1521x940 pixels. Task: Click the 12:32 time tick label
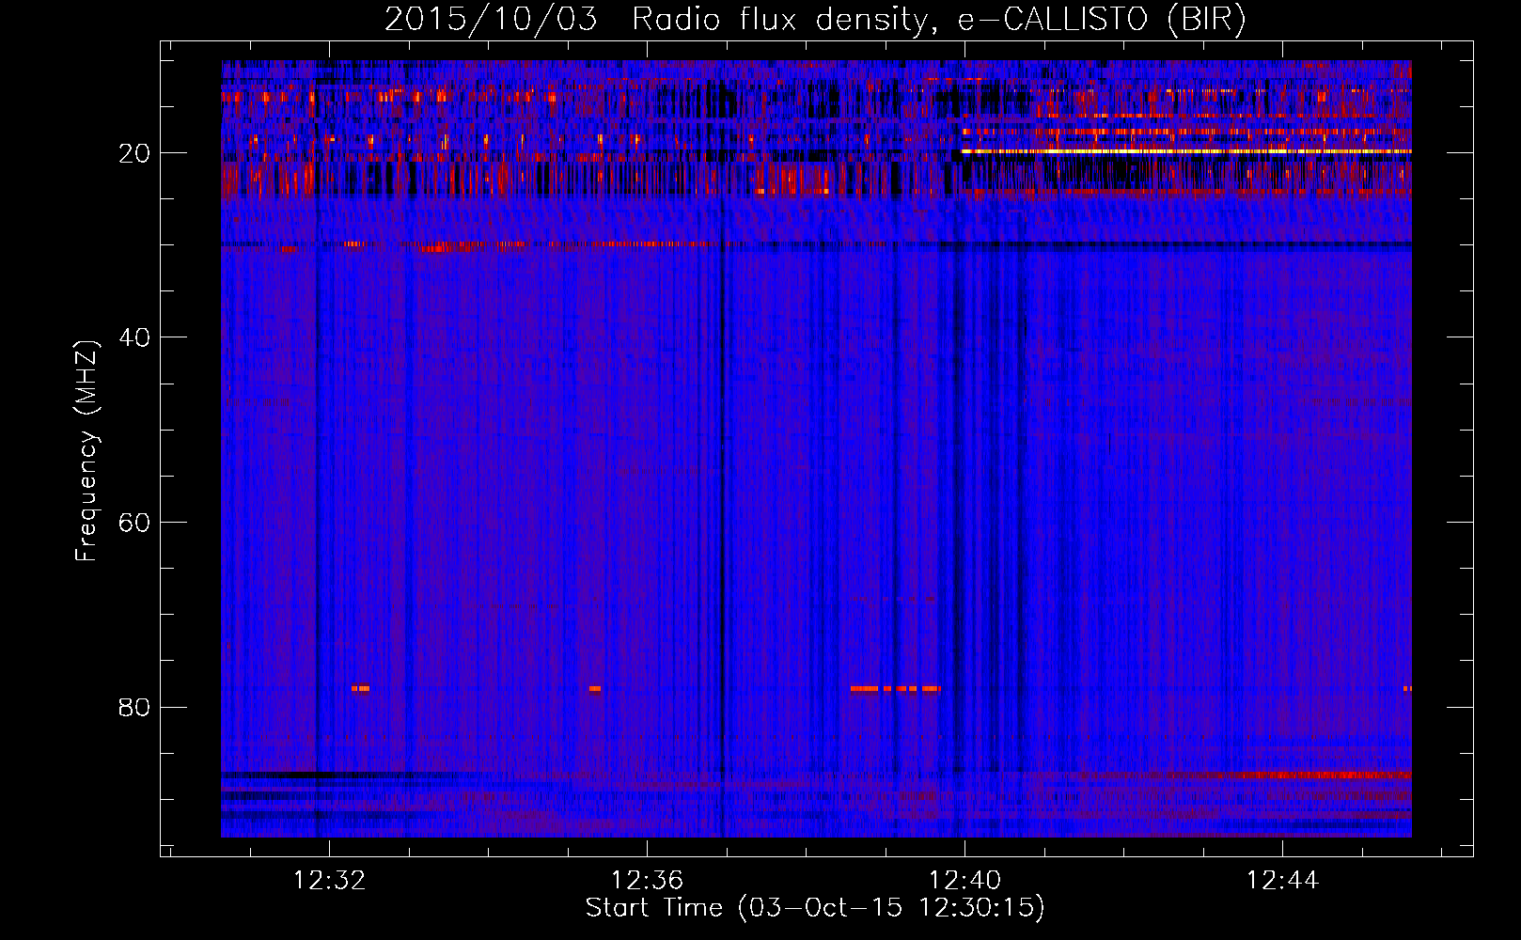pyautogui.click(x=329, y=881)
